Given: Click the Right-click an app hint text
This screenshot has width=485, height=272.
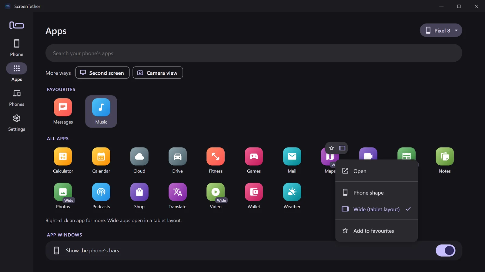Looking at the screenshot, I should (114, 220).
